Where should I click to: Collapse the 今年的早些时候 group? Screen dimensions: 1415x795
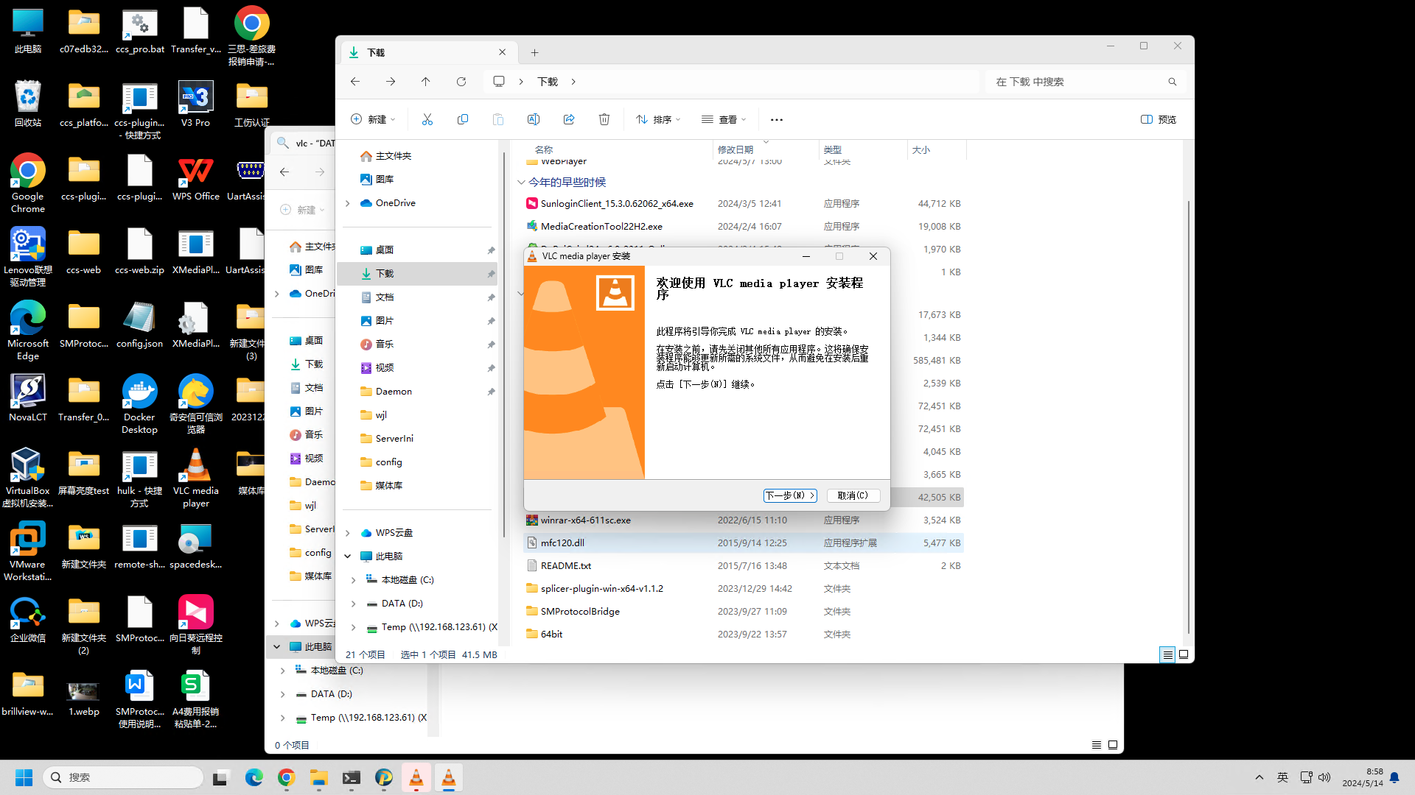[x=521, y=182]
